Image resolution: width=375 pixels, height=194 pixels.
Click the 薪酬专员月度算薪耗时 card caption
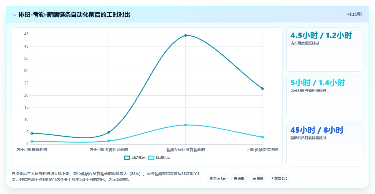tap(308, 138)
